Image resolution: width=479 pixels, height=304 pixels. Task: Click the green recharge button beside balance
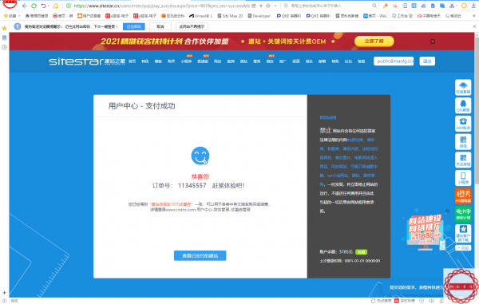361,252
